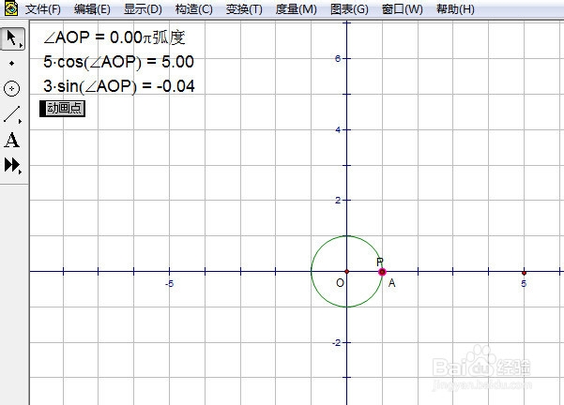
Task: Open the Custom tools icon
Action: [x=12, y=165]
